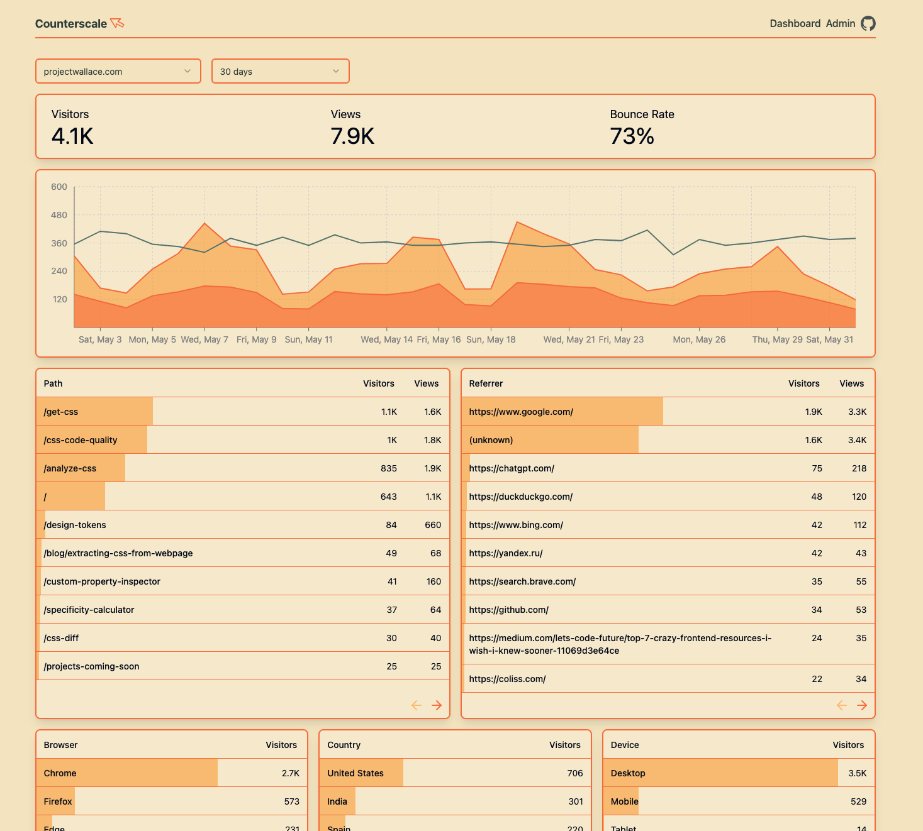This screenshot has height=831, width=923.
Task: Select the /css-code-quality row
Action: coord(81,440)
